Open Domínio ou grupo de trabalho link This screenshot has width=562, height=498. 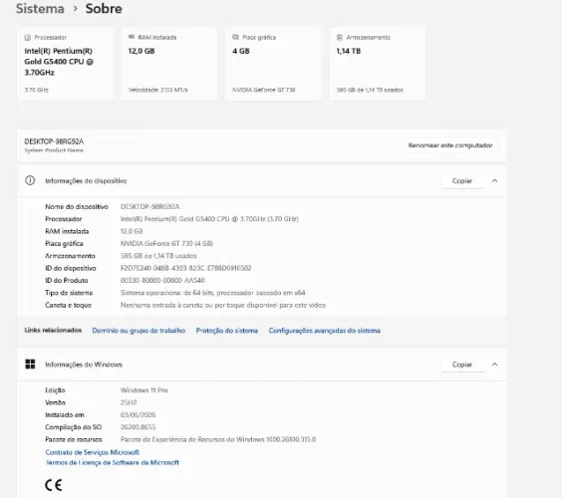(x=139, y=331)
